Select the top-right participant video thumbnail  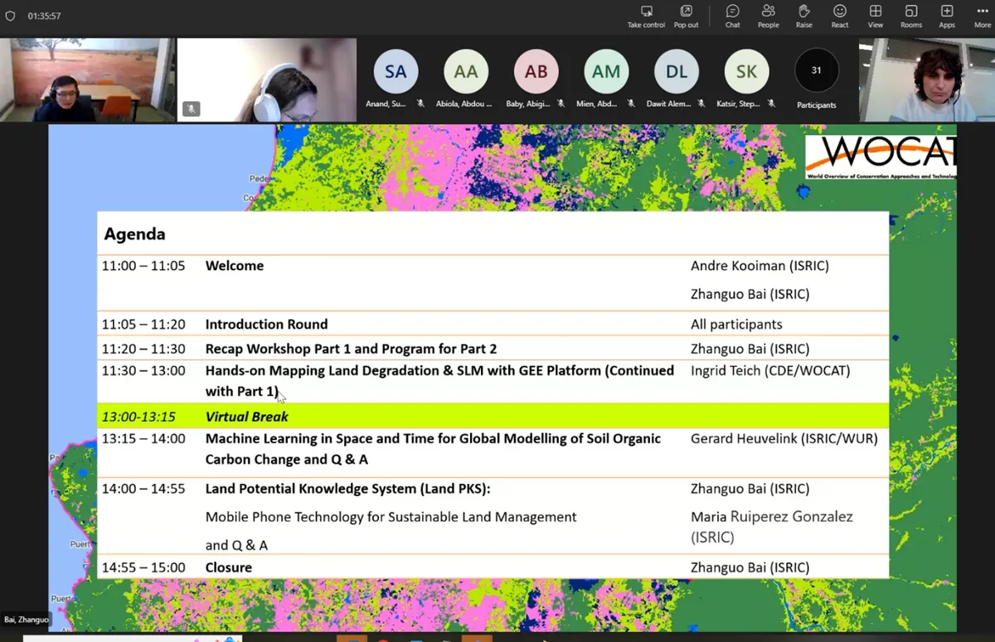926,81
